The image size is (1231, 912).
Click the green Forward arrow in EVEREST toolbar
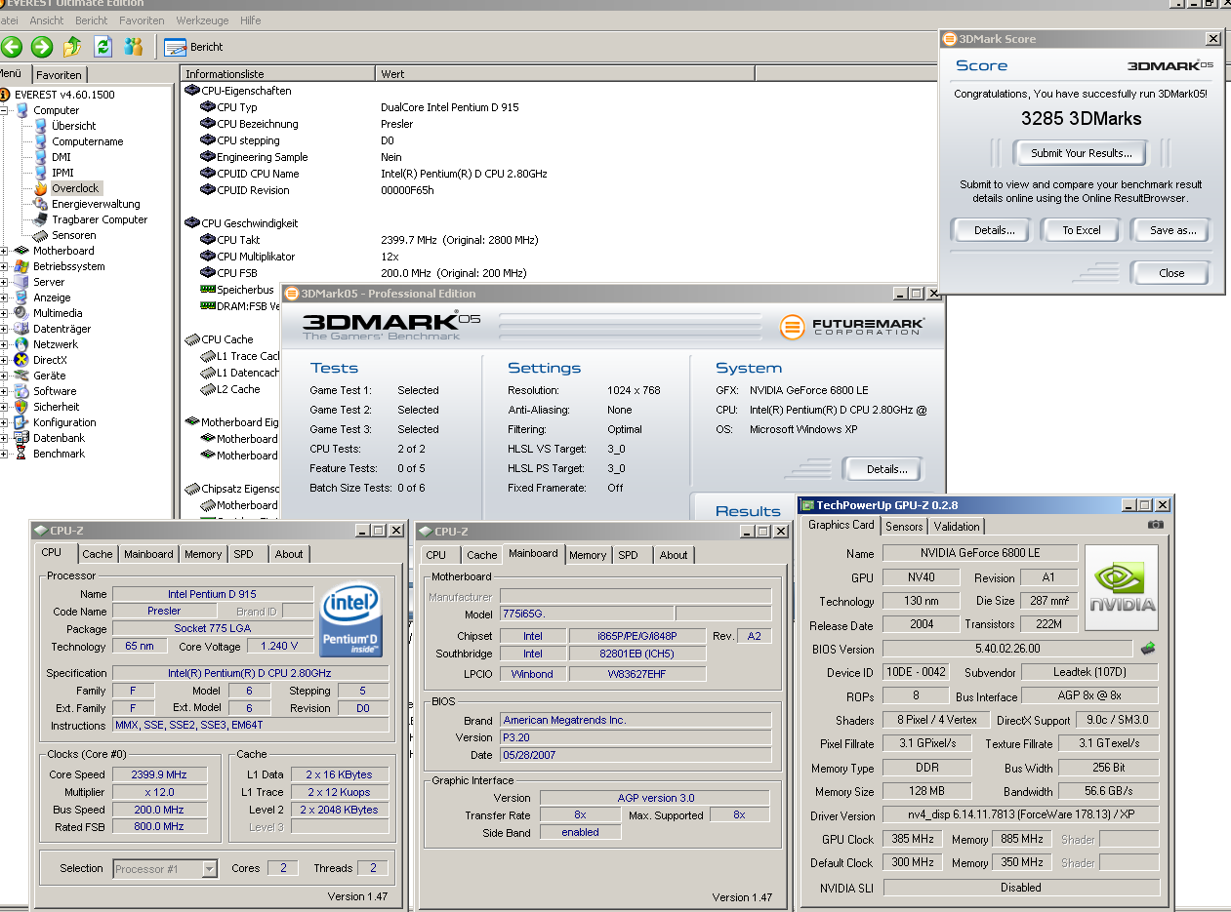42,46
